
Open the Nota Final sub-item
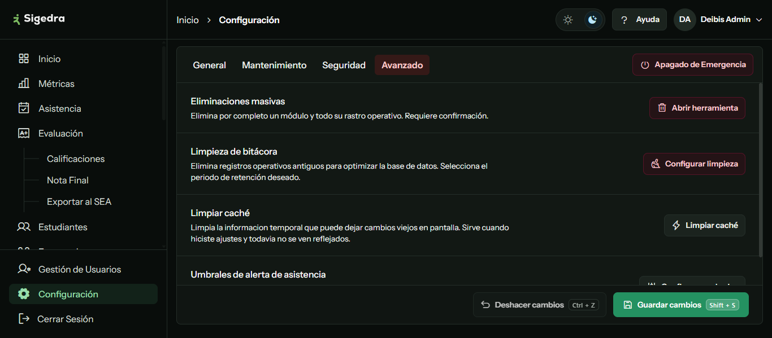[68, 181]
